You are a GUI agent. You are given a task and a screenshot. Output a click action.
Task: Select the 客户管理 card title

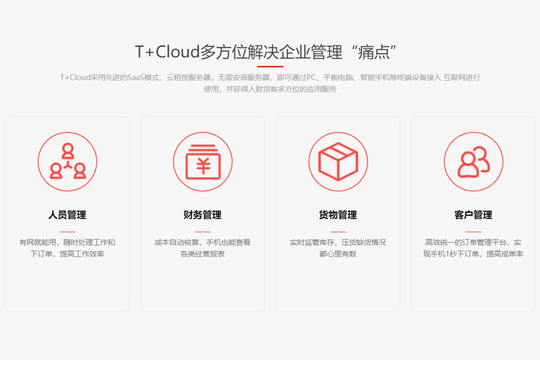pos(474,215)
